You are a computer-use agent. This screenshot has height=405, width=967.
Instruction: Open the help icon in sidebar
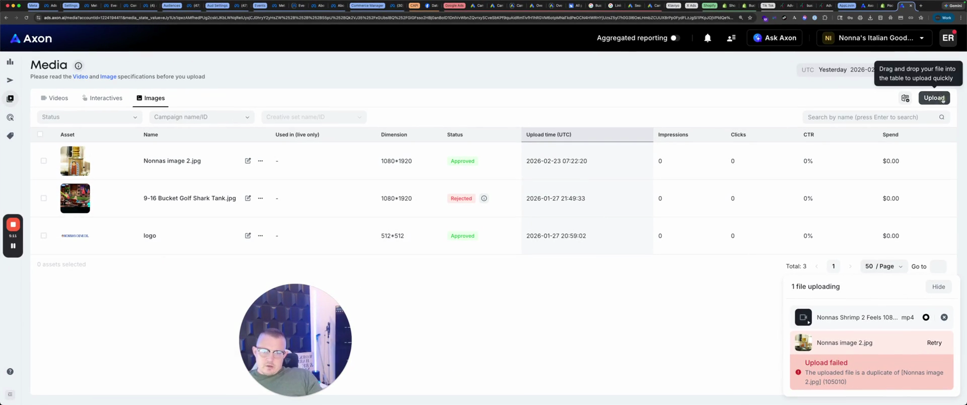10,372
